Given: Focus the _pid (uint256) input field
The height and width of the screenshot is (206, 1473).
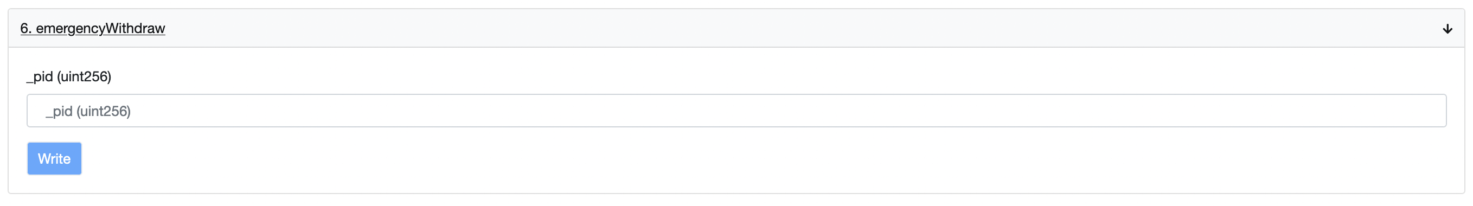Looking at the screenshot, I should [736, 111].
